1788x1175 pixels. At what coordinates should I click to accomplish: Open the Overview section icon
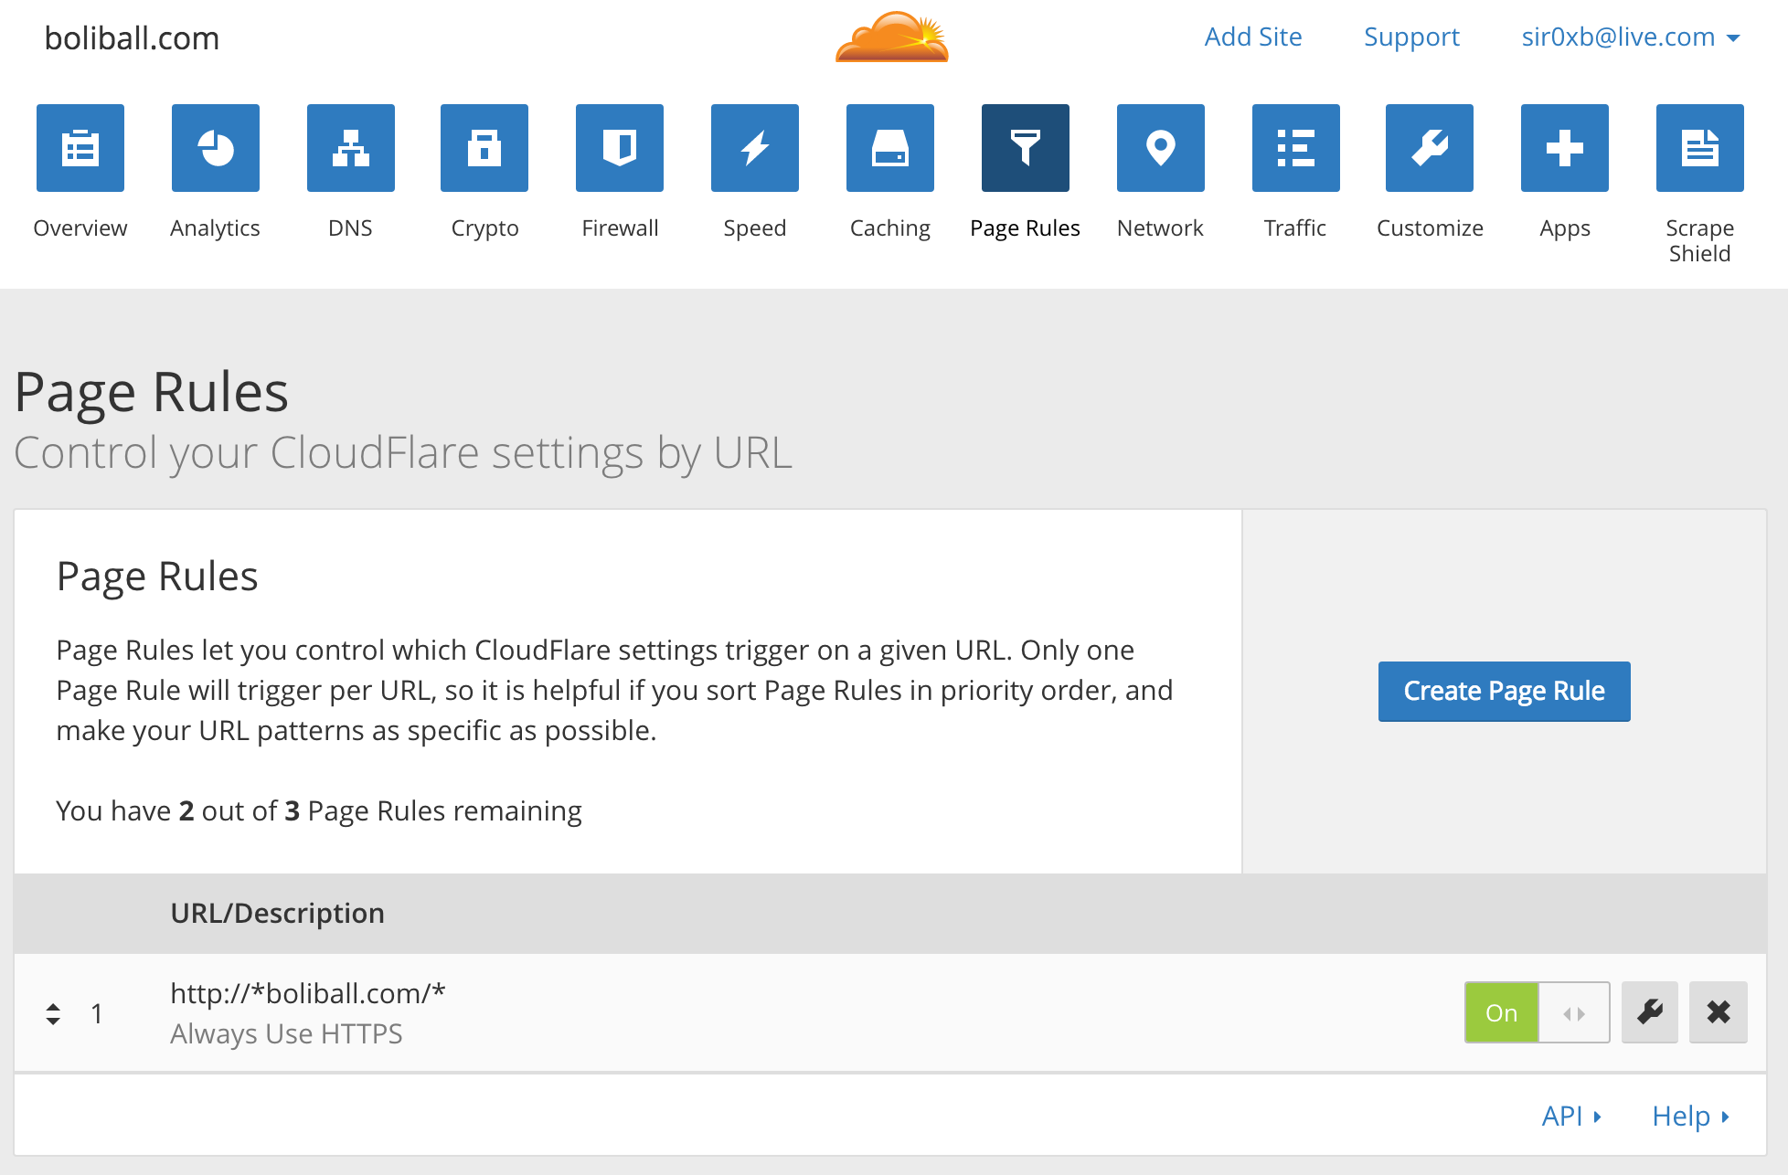(80, 148)
